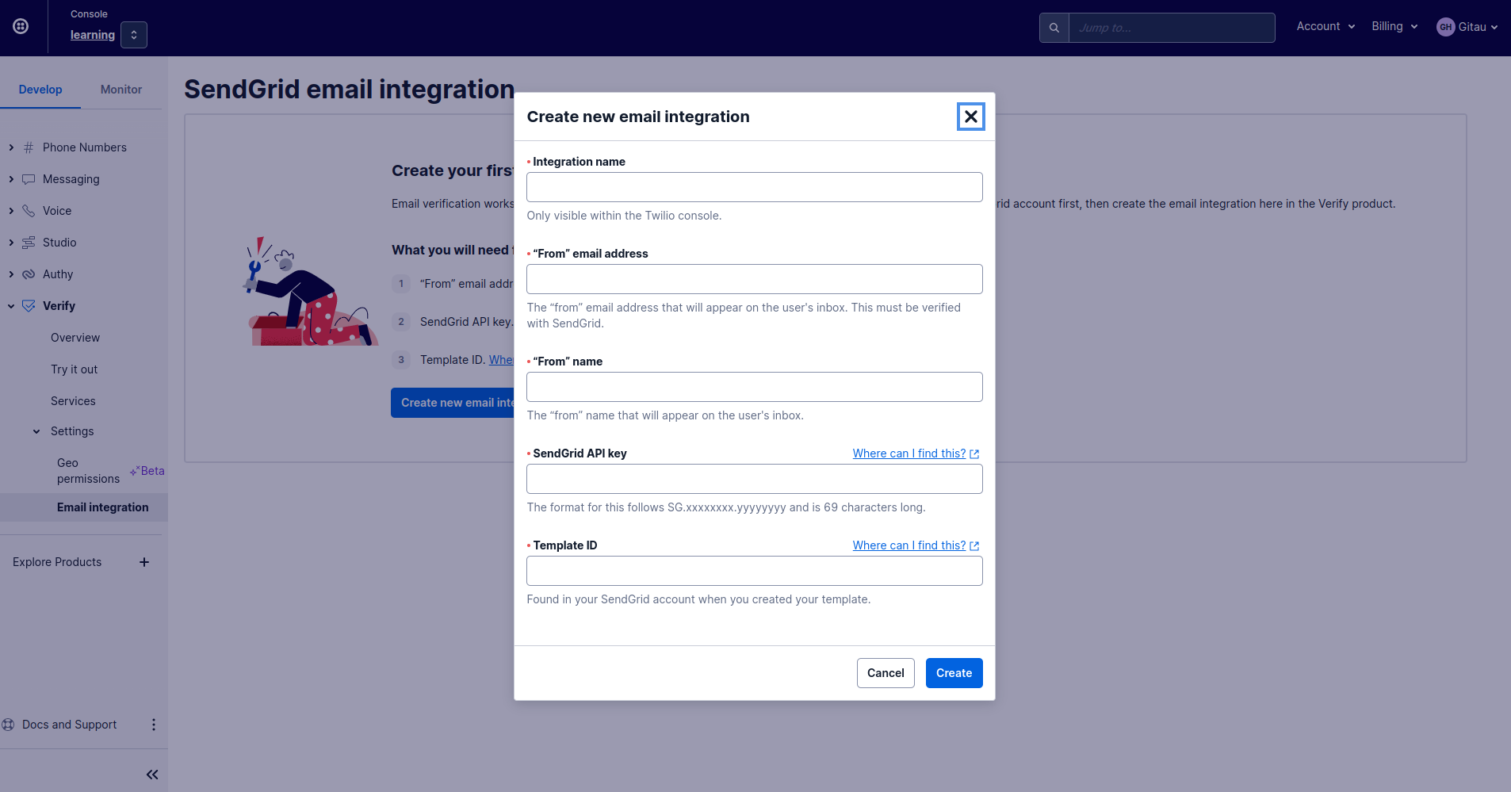The image size is (1511, 792).
Task: Click the SendGrid API key field
Action: coord(755,479)
